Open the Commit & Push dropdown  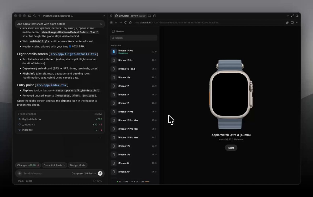(54, 165)
